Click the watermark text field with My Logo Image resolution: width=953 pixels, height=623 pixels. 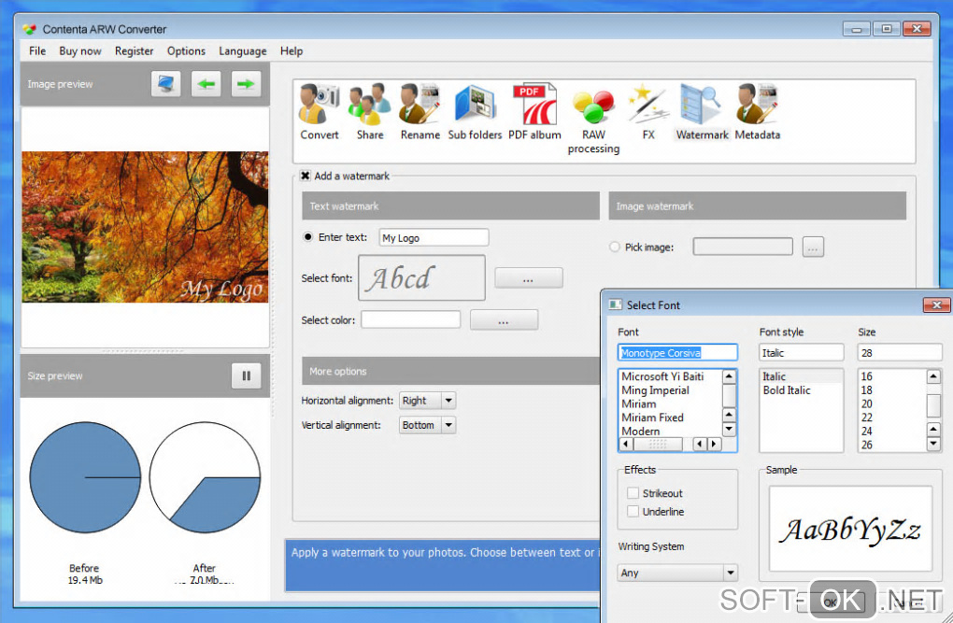click(x=434, y=237)
